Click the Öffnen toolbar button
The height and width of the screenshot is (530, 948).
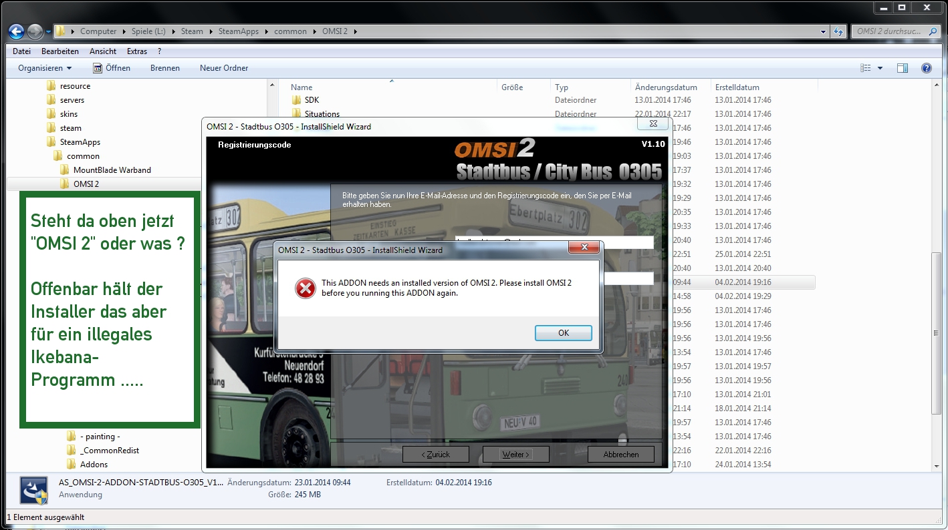(111, 68)
